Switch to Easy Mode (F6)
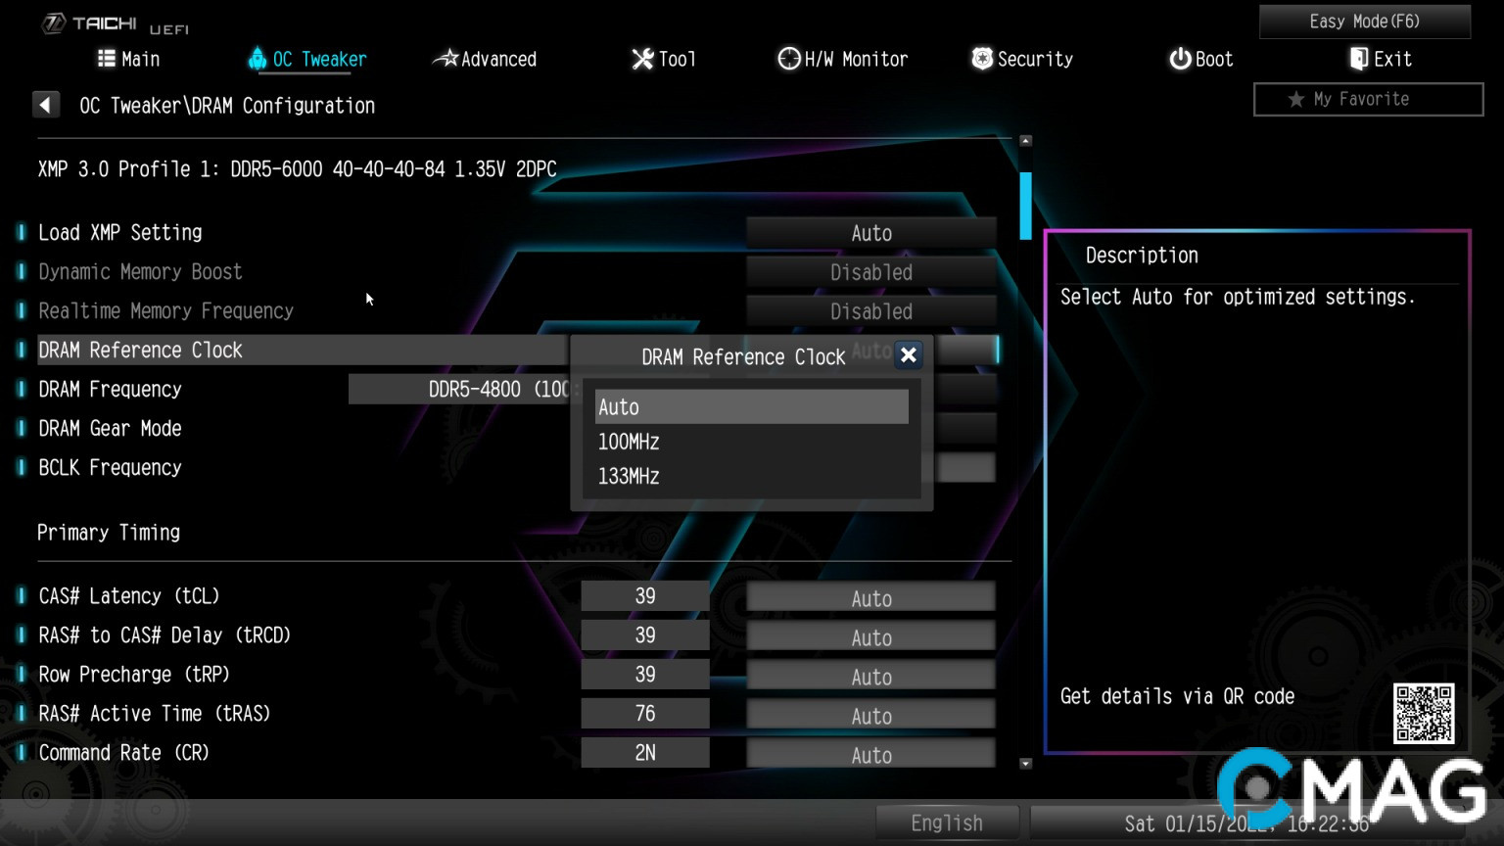This screenshot has width=1504, height=846. (1364, 22)
